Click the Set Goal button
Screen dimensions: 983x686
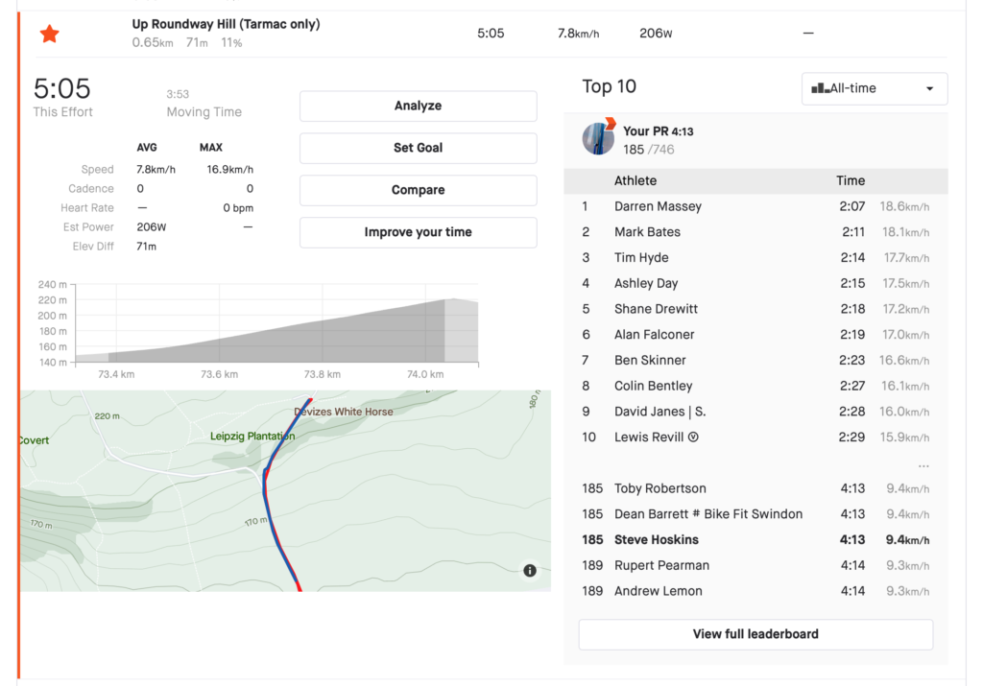click(x=419, y=148)
